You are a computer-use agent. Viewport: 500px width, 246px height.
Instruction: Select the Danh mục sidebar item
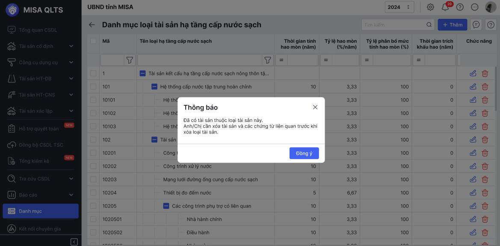(x=41, y=211)
